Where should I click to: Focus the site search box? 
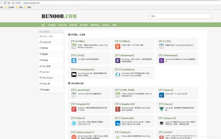(180, 16)
